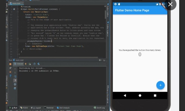Open the Favorites tab on left edge

(x=7, y=98)
